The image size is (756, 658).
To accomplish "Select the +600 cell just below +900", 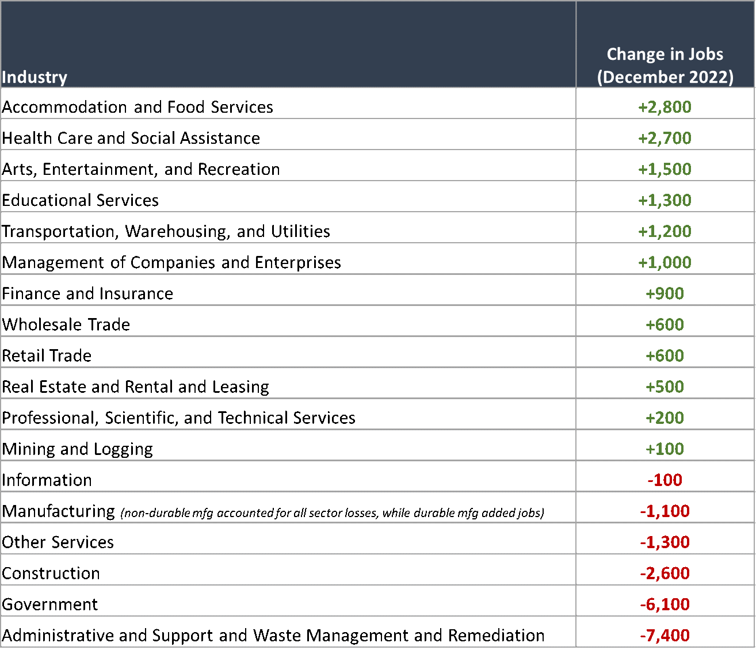I will (x=665, y=324).
